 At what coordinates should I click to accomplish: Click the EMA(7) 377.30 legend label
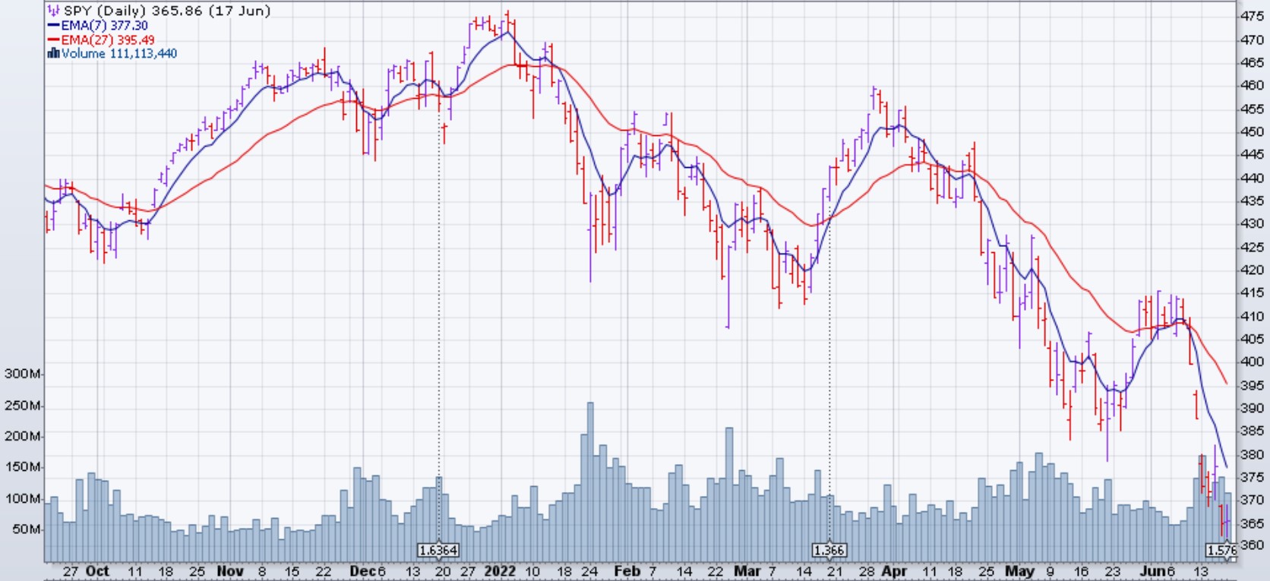(104, 26)
